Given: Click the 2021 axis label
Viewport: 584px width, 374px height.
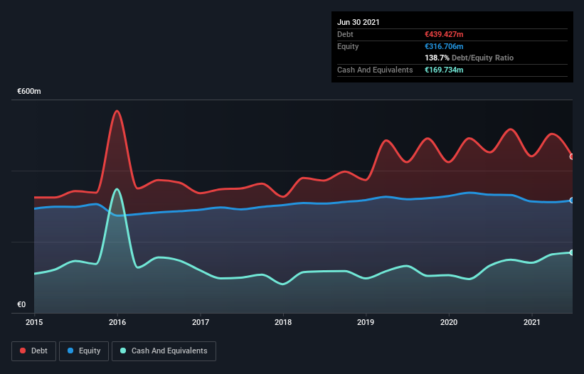Looking at the screenshot, I should tap(532, 322).
